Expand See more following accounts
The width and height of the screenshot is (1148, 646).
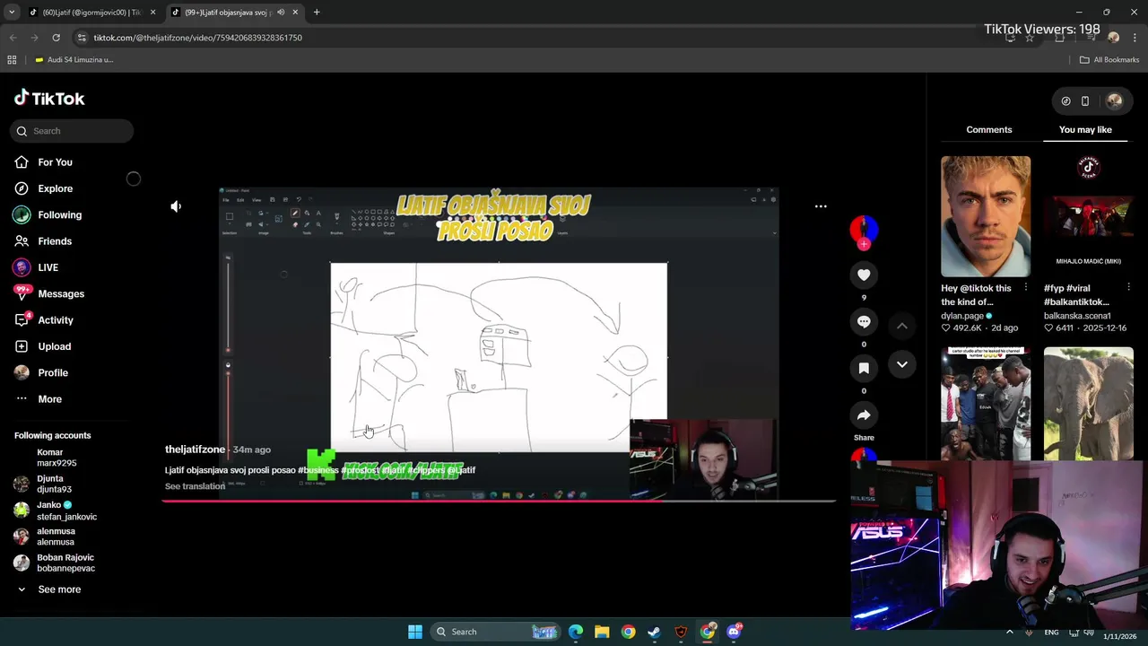58,589
